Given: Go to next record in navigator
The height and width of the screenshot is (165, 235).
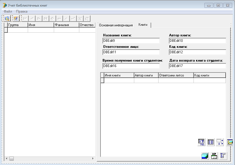Looking at the screenshot, I should [x=39, y=19].
